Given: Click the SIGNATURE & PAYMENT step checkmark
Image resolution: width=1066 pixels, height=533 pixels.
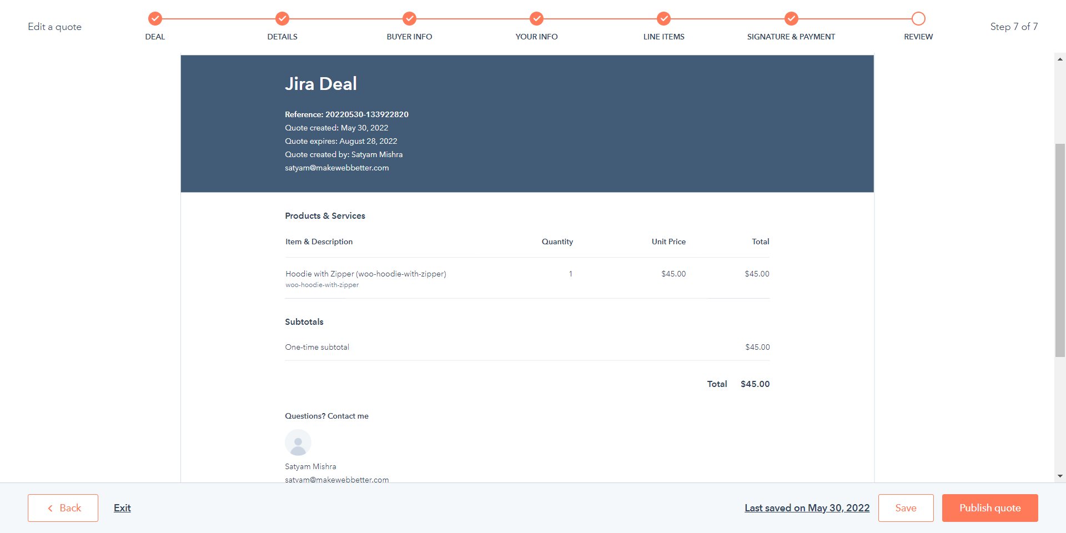Looking at the screenshot, I should (791, 19).
